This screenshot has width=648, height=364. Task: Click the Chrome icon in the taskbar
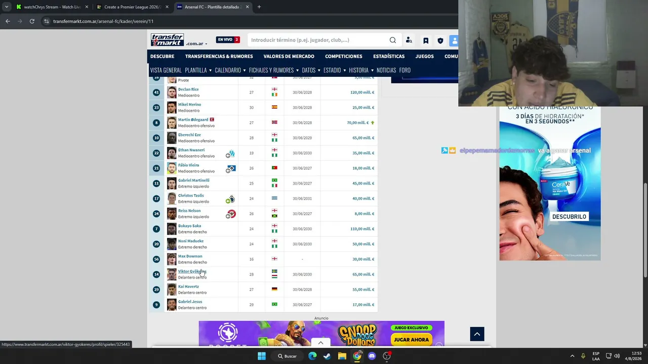click(357, 356)
